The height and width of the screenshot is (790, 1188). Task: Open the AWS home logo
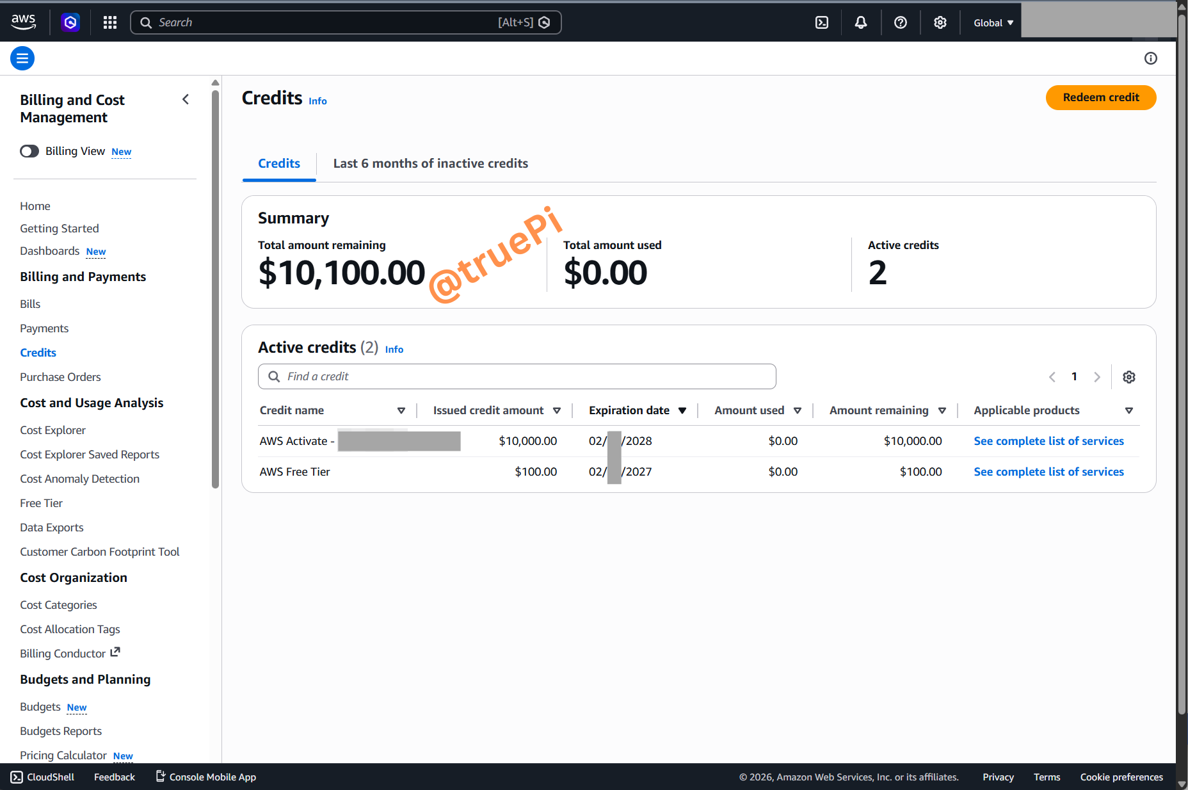(x=24, y=22)
